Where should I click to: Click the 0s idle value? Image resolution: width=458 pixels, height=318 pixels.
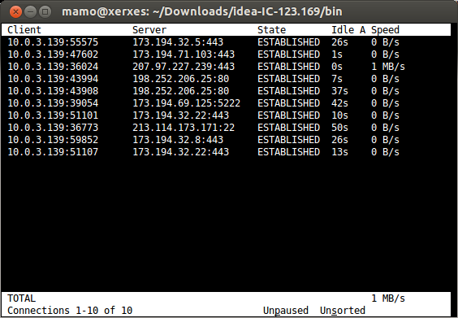pos(337,67)
